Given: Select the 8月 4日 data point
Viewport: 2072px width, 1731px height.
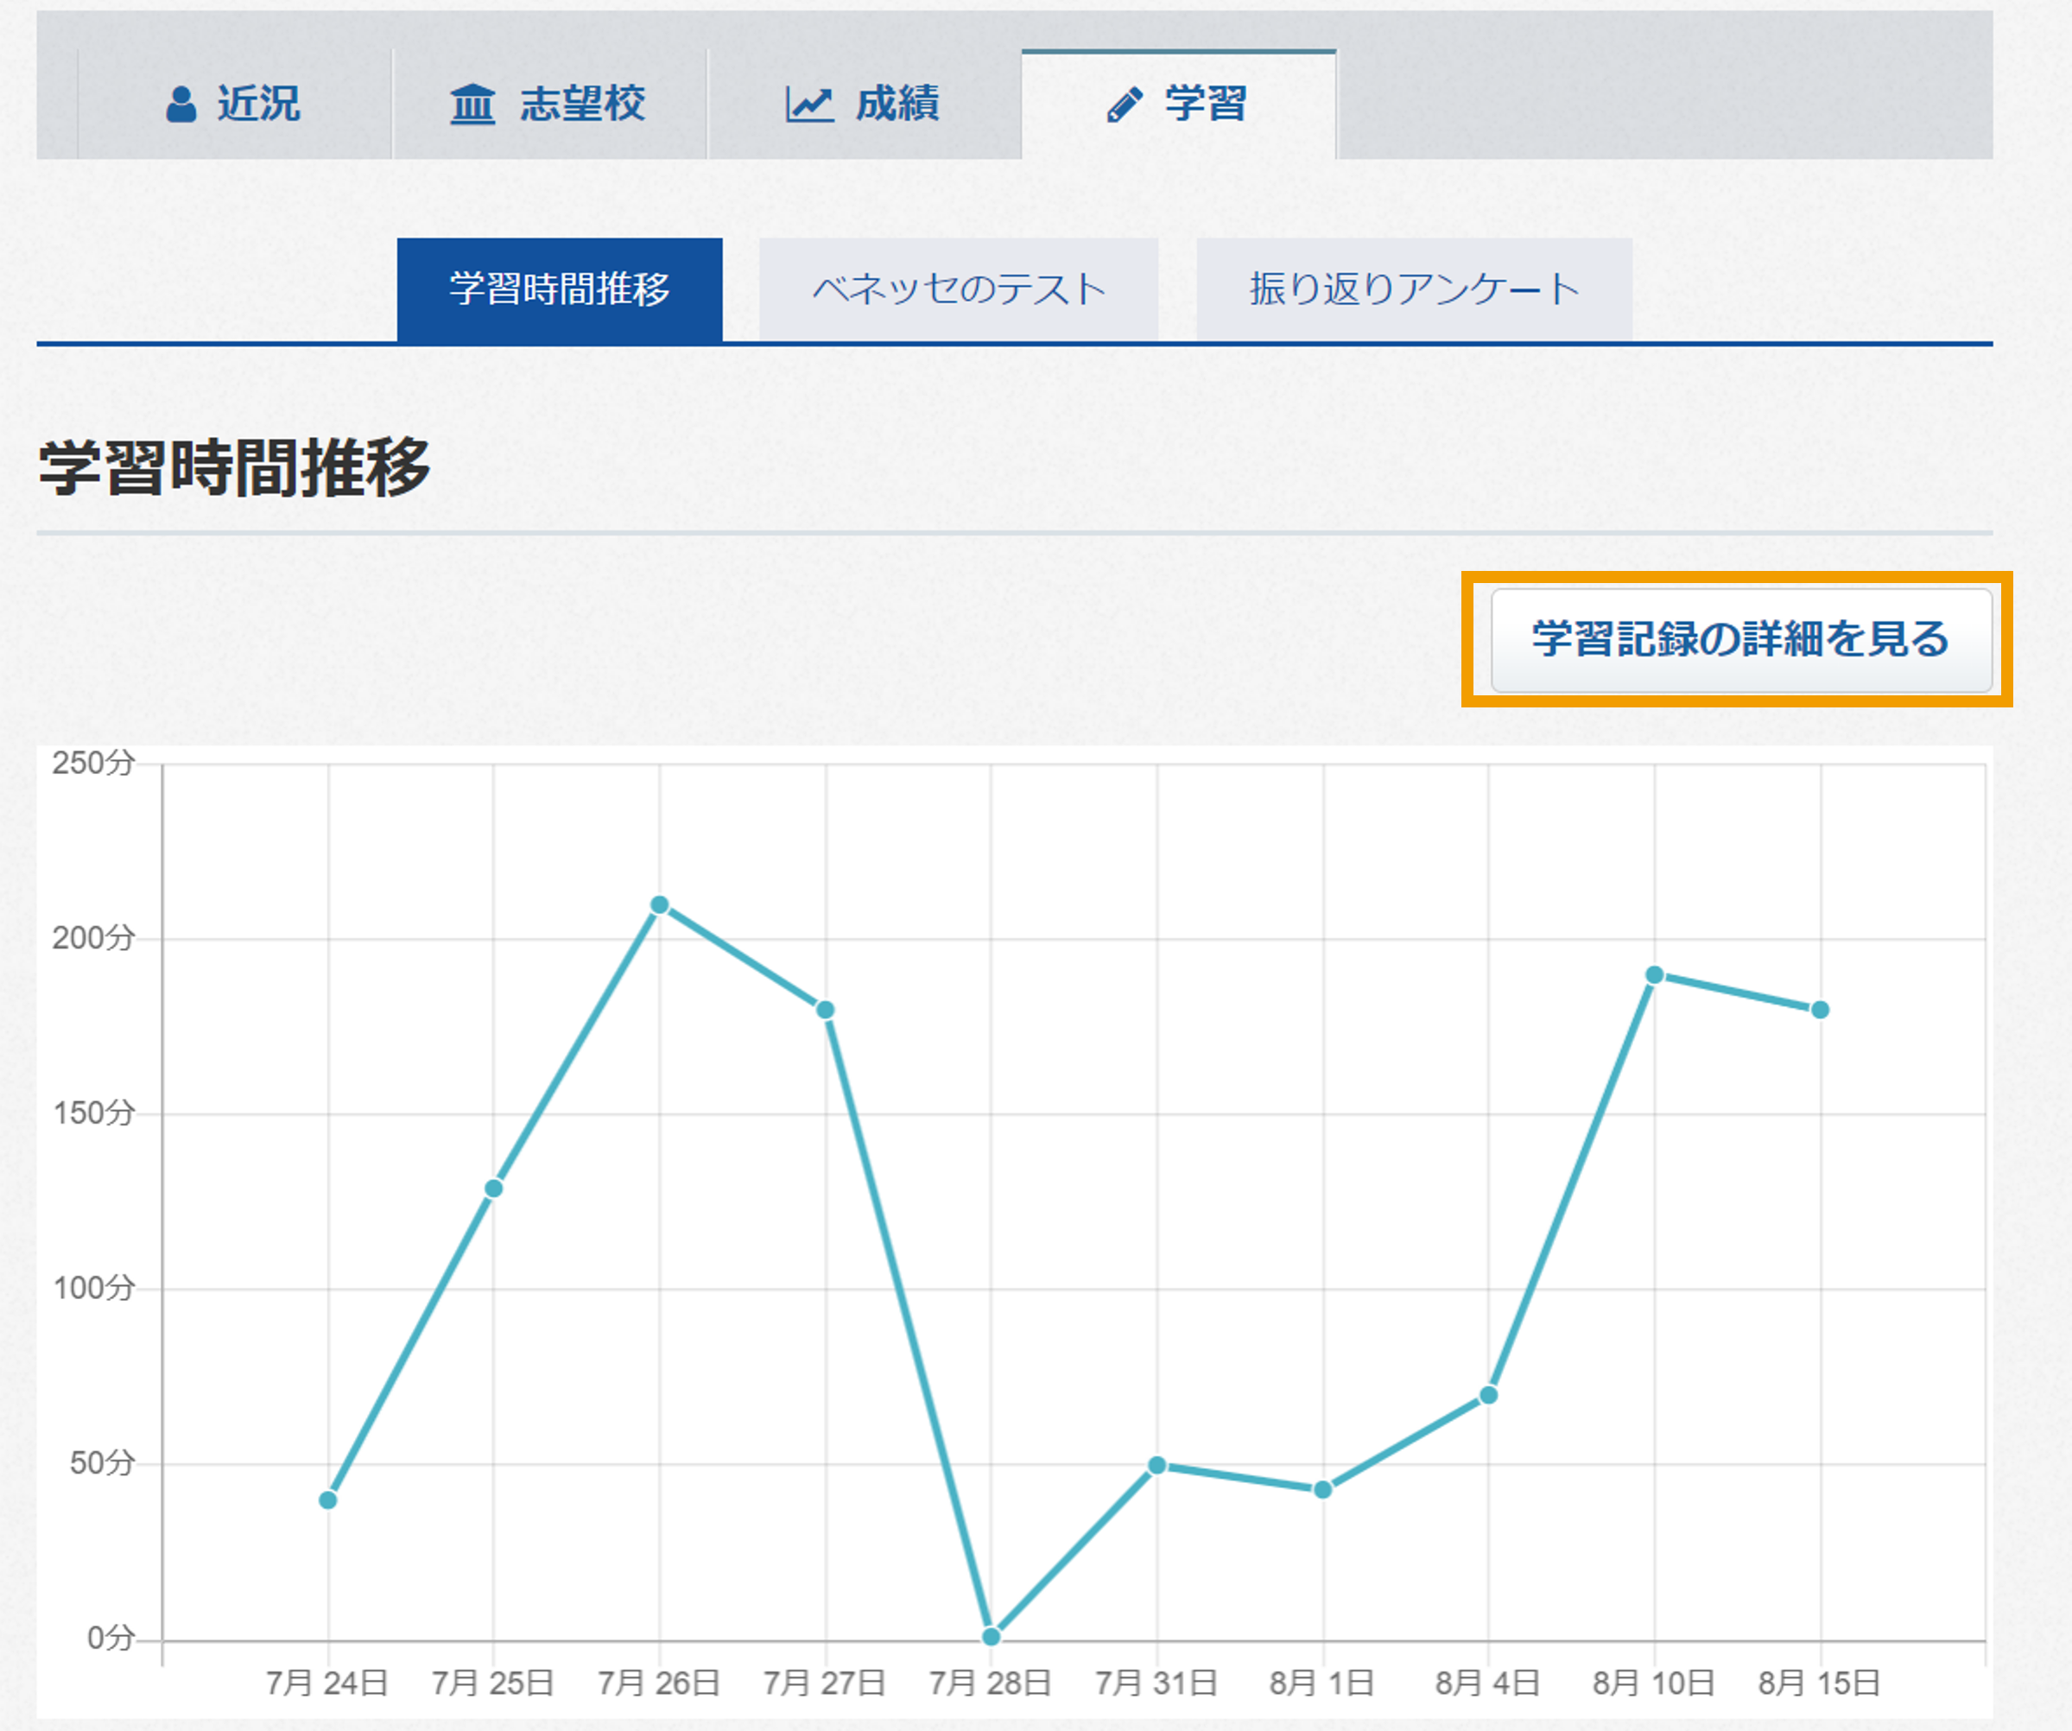Looking at the screenshot, I should coord(1489,1394).
